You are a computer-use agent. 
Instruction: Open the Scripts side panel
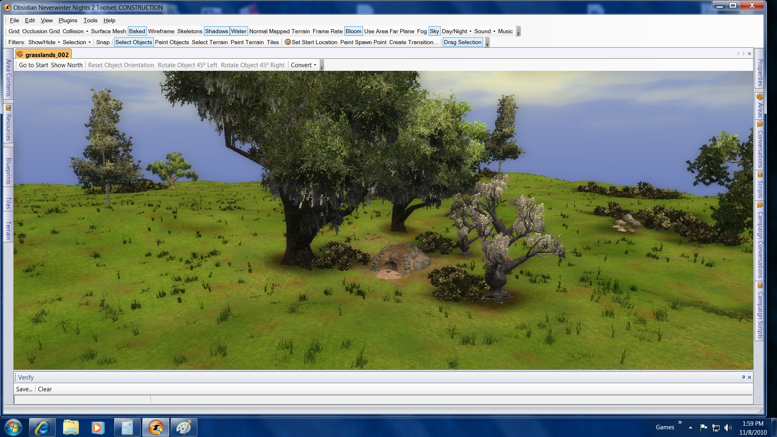760,185
